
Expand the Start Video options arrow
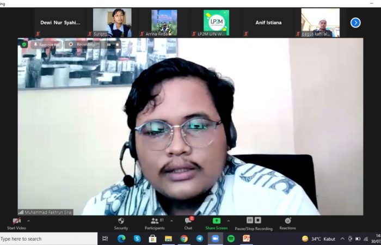tap(28, 220)
